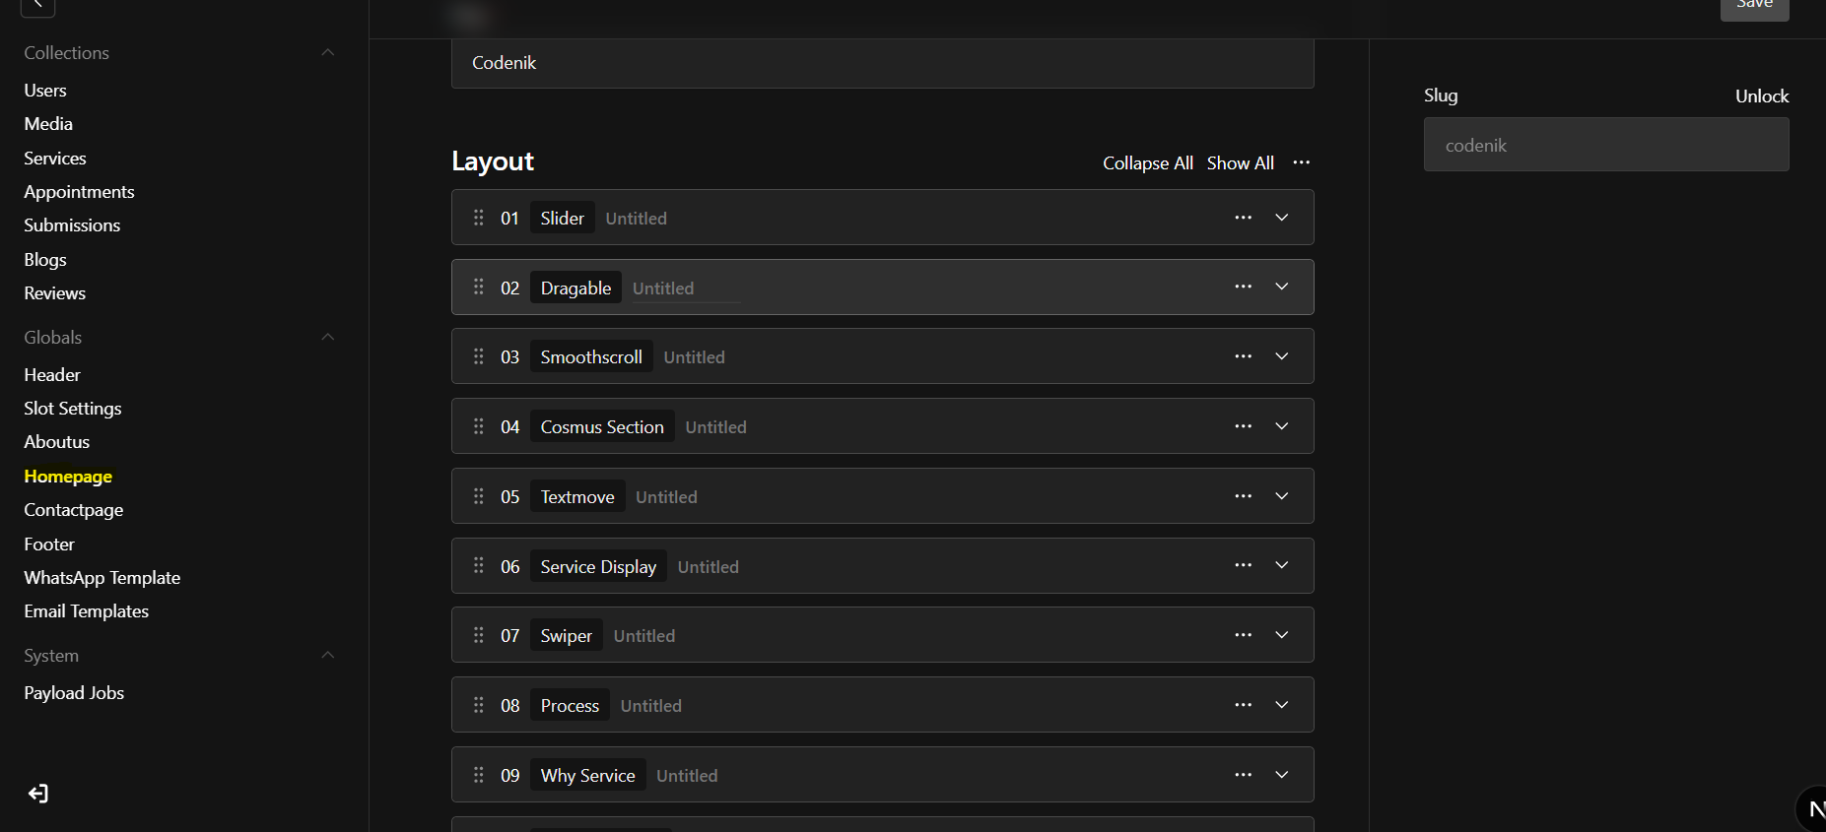Screen dimensions: 1826x832
Task: Go to WhatsApp Template global
Action: coord(101,578)
